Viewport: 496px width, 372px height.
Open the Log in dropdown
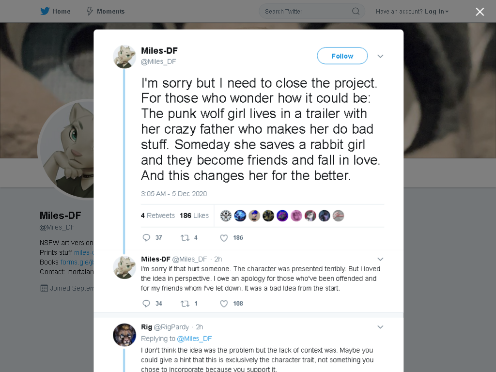tap(437, 12)
